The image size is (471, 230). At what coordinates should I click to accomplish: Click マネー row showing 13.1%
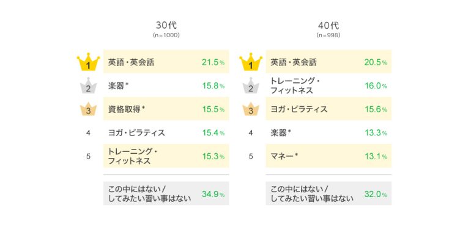tap(328, 156)
